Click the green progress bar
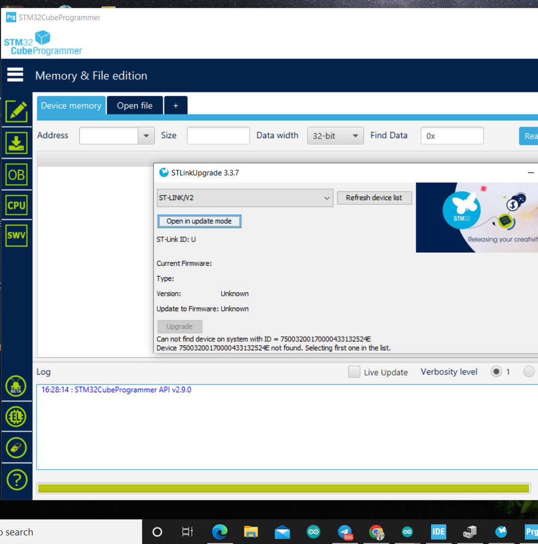The image size is (538, 544). click(283, 488)
